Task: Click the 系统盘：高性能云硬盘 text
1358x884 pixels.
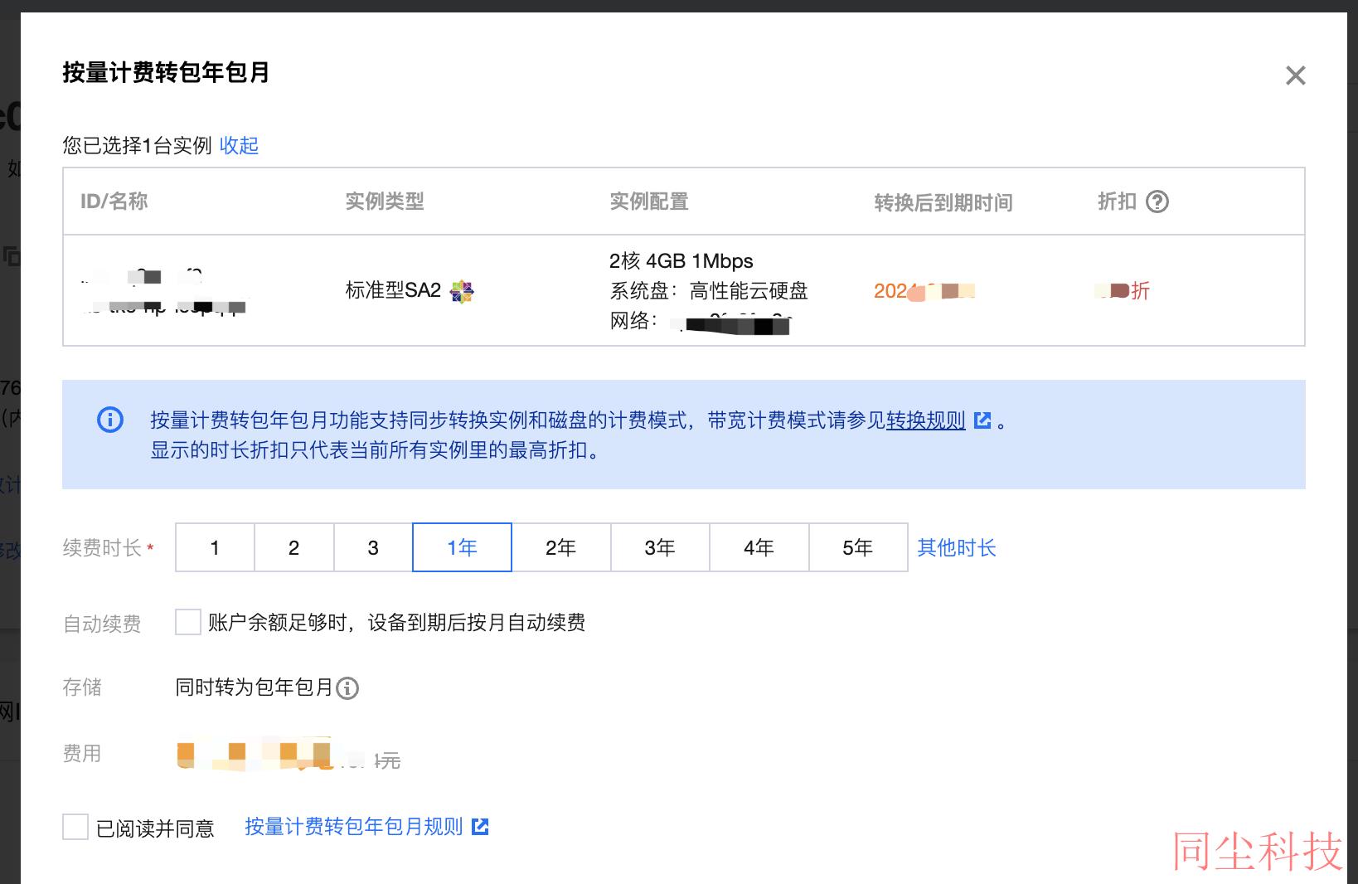Action: [709, 291]
